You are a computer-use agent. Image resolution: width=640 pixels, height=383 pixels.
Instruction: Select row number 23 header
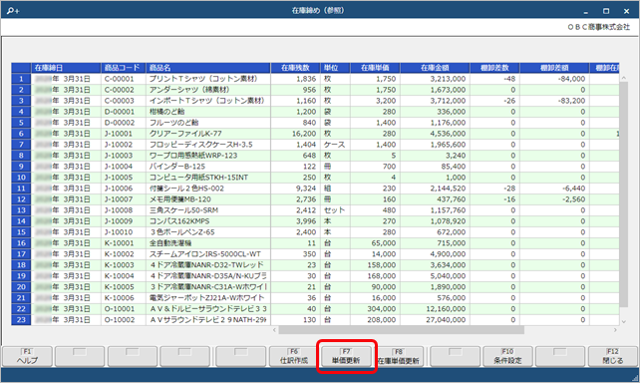[x=21, y=320]
